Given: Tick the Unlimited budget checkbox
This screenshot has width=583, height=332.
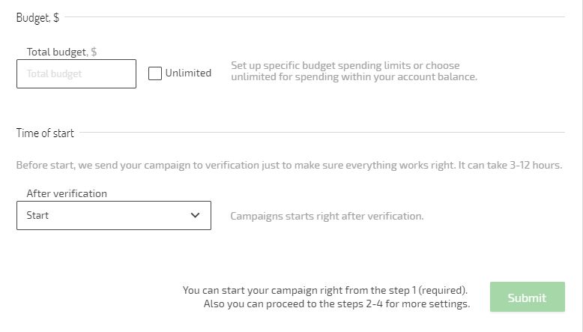Looking at the screenshot, I should 154,73.
